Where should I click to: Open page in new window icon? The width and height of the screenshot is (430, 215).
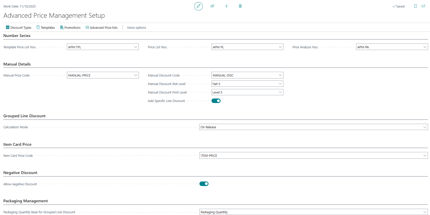(423, 6)
